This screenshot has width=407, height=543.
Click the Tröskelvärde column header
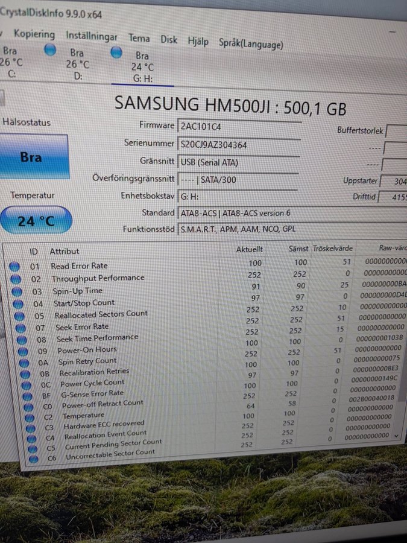(333, 248)
